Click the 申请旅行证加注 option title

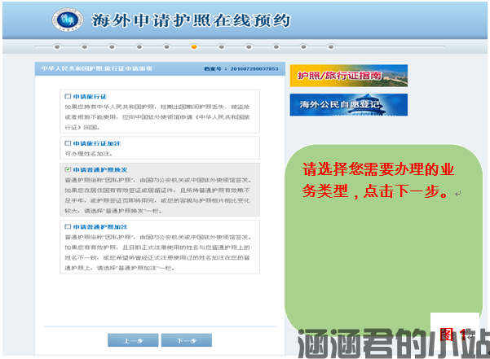coord(97,143)
